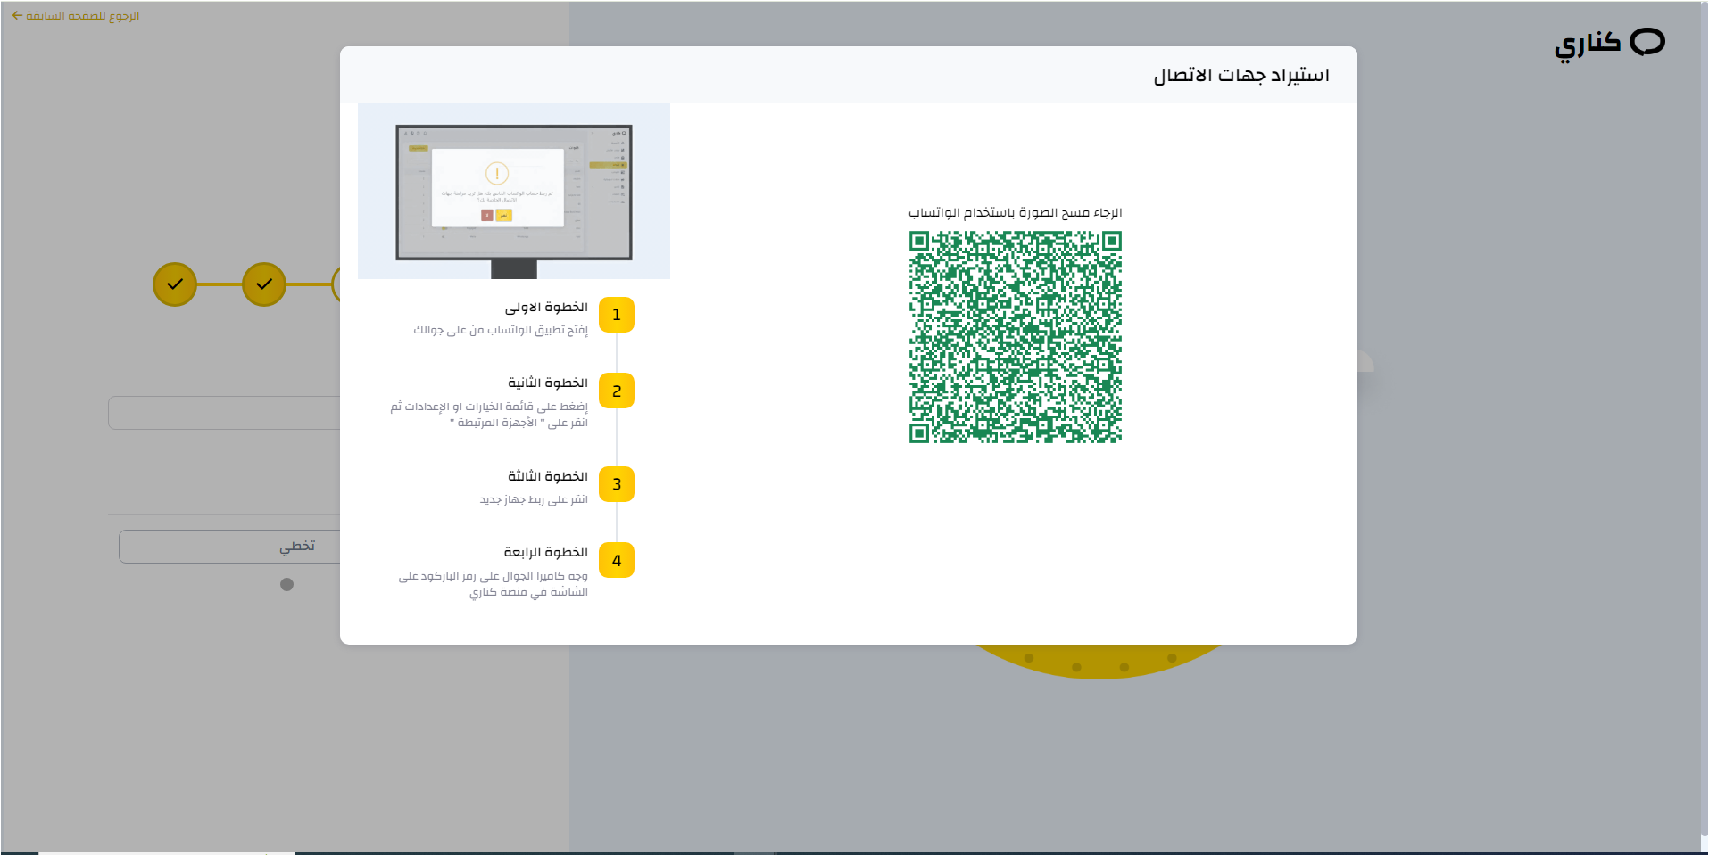Viewport: 1709px width, 856px height.
Task: Click the انقر على ربط جهاز جديد text
Action: tap(534, 500)
